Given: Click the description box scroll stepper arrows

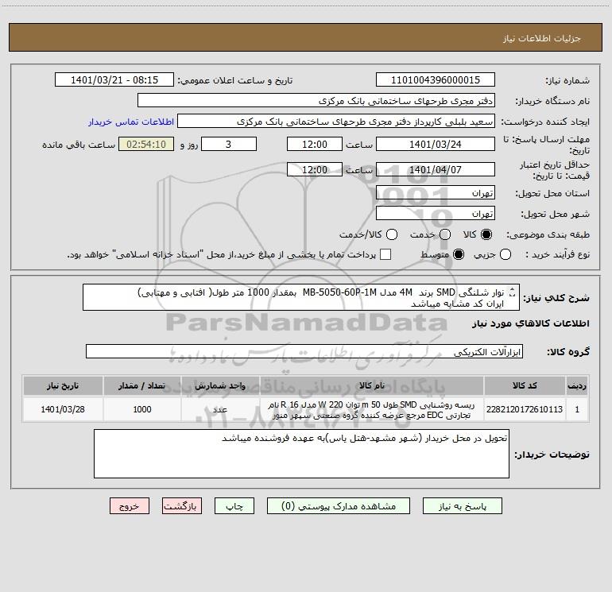Looking at the screenshot, I should (513, 292).
